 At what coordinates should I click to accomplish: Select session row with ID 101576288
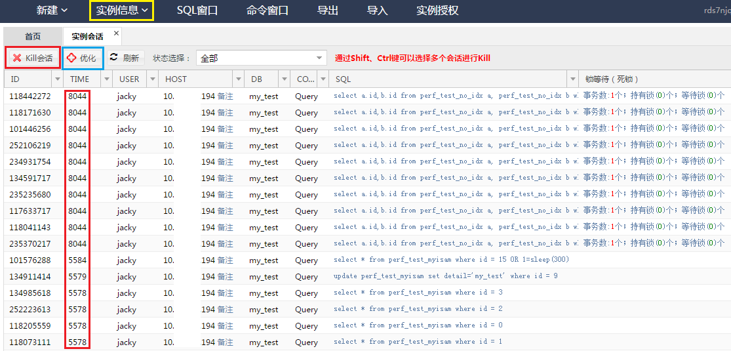coord(30,260)
